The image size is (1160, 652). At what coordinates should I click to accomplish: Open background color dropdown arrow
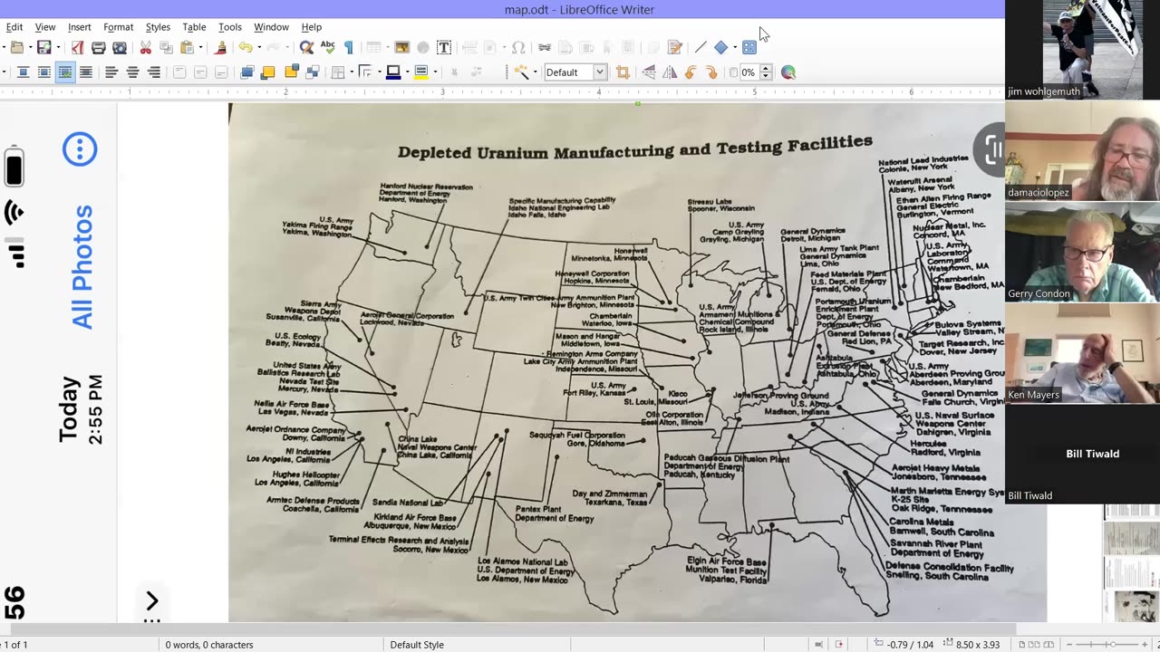(x=435, y=72)
